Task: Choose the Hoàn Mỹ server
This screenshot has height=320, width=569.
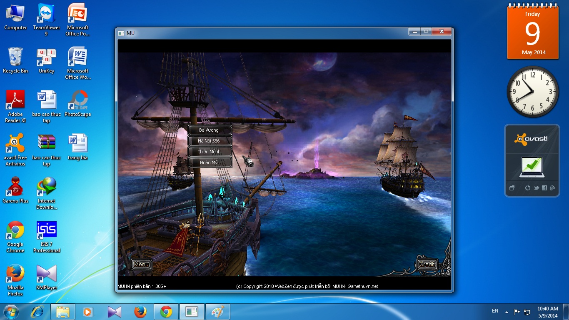Action: click(x=209, y=162)
